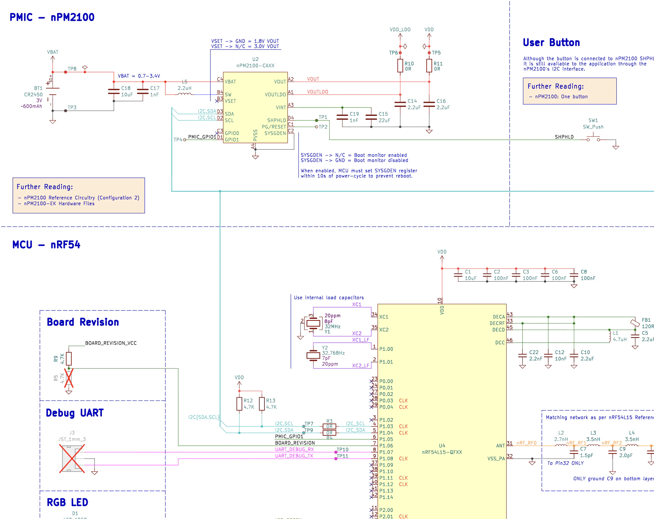Image resolution: width=654 pixels, height=519 pixels.
Task: Select the I2C{SDA,SCL} bus label
Action: click(204, 417)
